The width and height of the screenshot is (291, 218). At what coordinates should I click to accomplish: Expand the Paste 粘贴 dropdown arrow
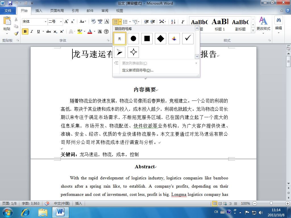[x=7, y=33]
